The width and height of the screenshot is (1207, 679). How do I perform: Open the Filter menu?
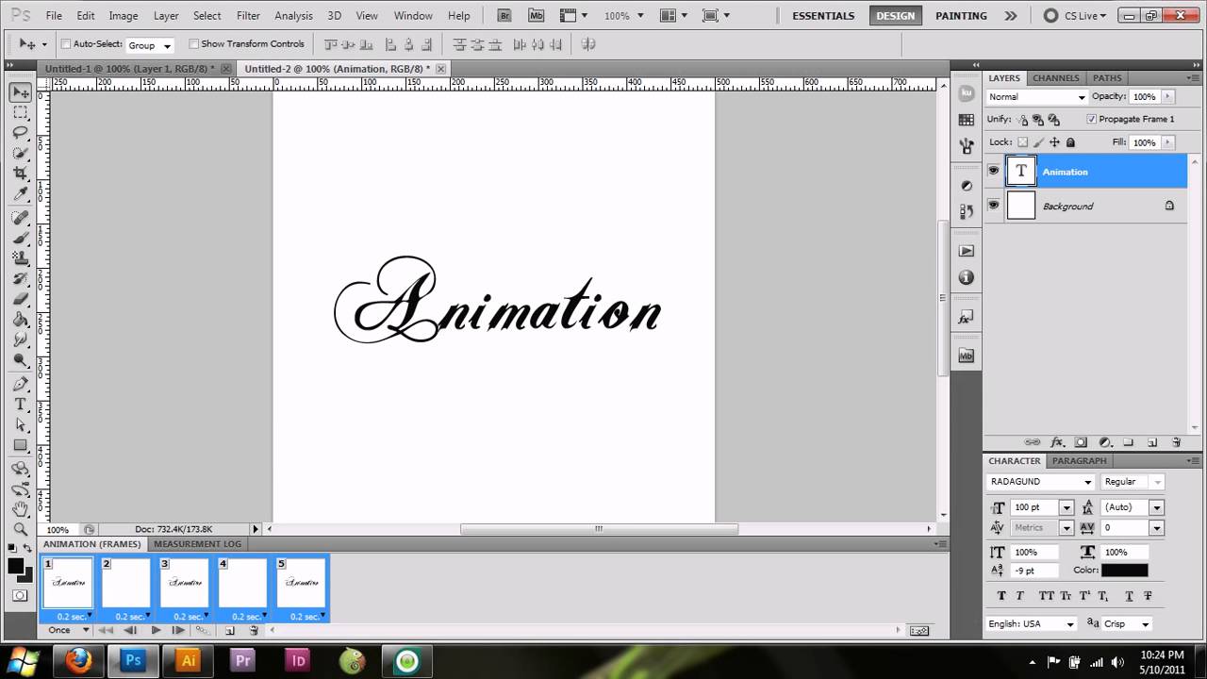pos(249,16)
